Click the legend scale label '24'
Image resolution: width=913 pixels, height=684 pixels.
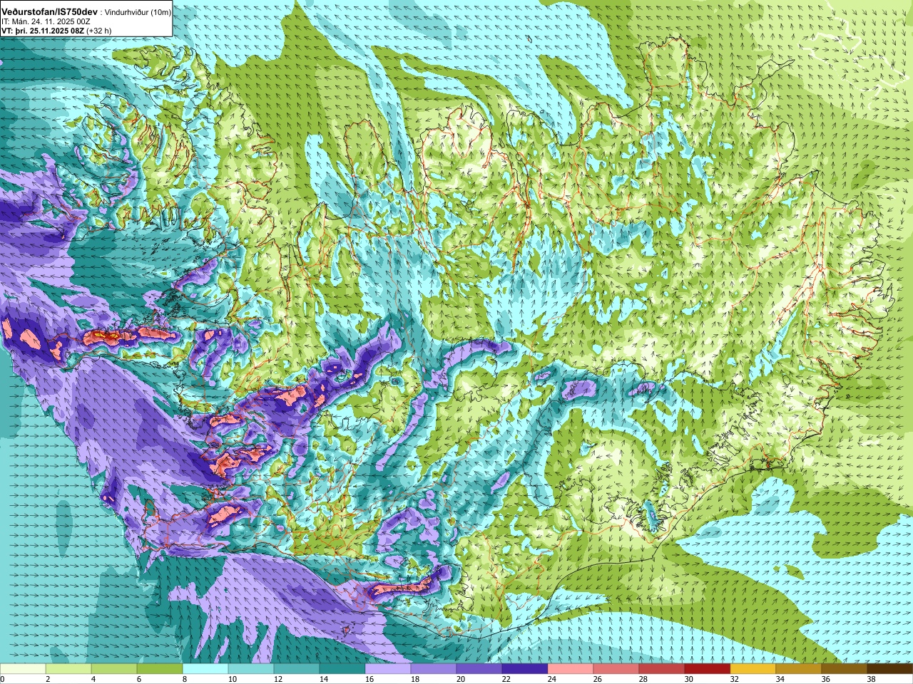coord(551,680)
